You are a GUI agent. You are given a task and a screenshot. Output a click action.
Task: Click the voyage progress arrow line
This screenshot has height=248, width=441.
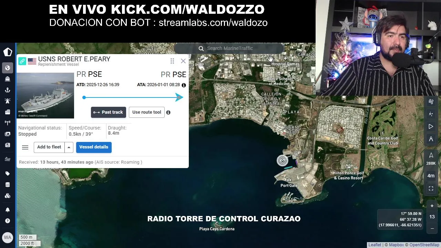click(x=133, y=97)
